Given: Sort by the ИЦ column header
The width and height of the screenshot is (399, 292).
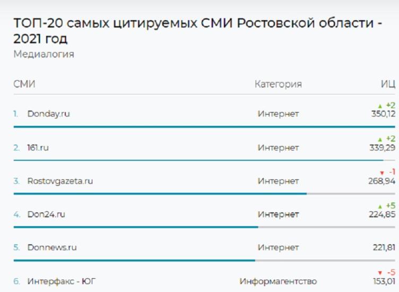Looking at the screenshot, I should pos(388,84).
